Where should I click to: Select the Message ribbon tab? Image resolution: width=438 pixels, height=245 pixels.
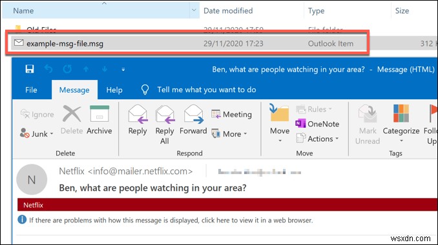tap(74, 90)
